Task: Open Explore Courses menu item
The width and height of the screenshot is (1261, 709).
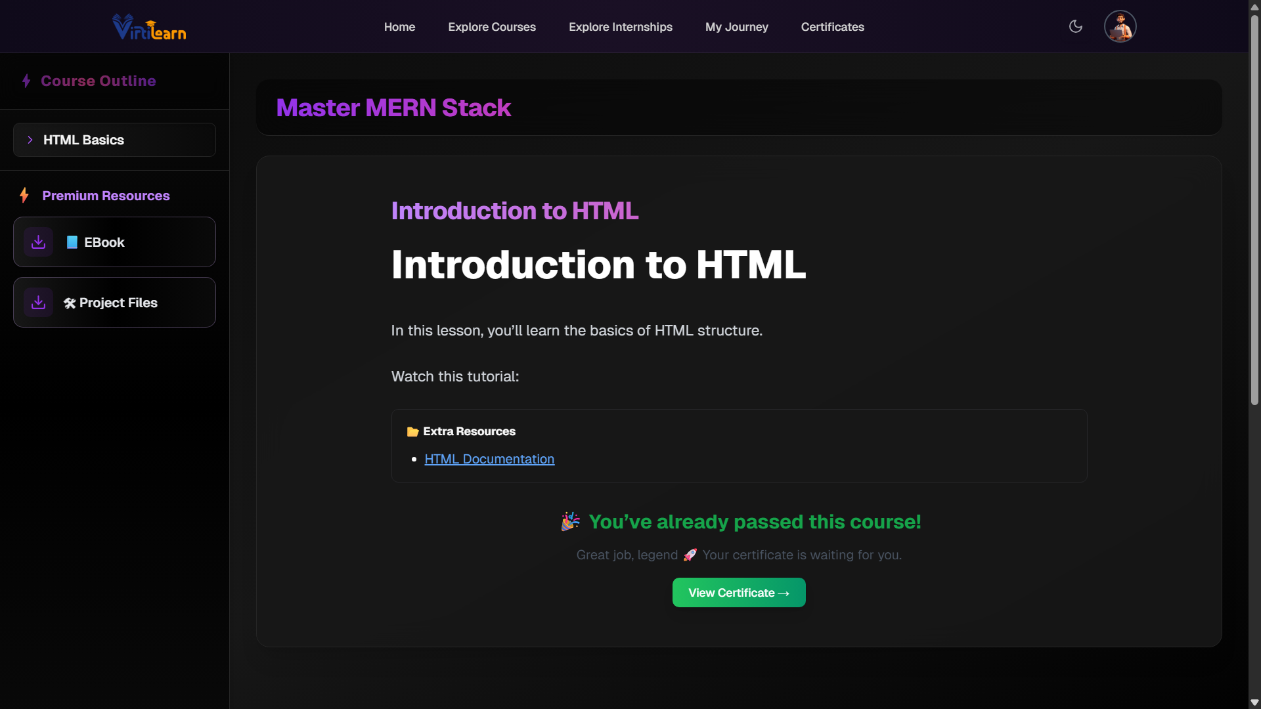Action: (x=492, y=27)
